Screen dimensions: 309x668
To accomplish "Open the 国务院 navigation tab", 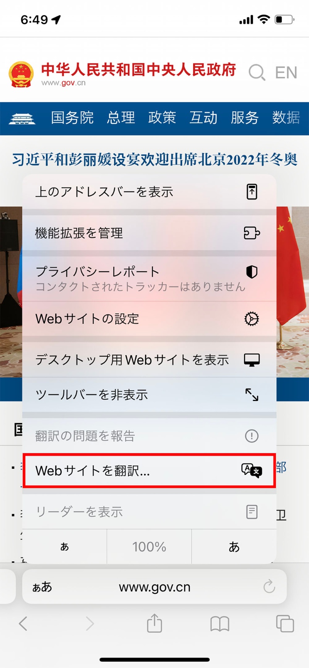I will tap(72, 118).
